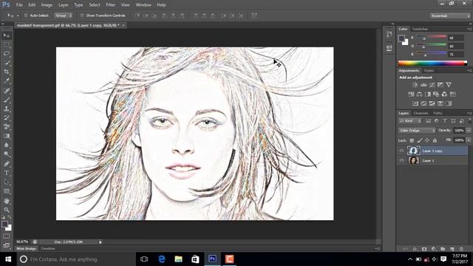Hide the Layer 1 copy layer
Screen dimensions: 473x266
coord(401,151)
